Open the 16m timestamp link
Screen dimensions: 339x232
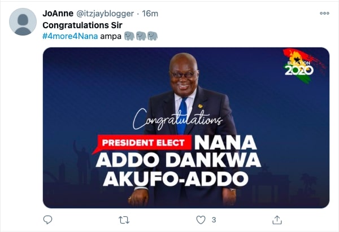tap(150, 14)
